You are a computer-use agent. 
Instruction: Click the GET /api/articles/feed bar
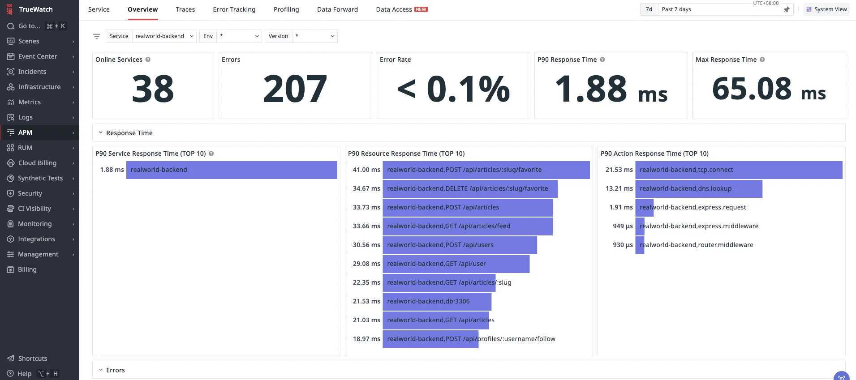(468, 226)
